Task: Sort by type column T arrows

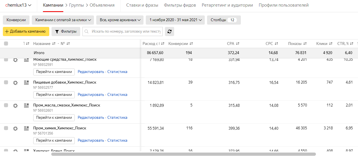Action: (27, 44)
